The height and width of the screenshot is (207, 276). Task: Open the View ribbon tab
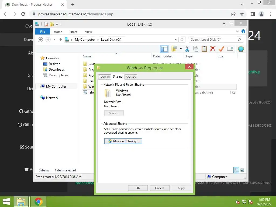88,32
